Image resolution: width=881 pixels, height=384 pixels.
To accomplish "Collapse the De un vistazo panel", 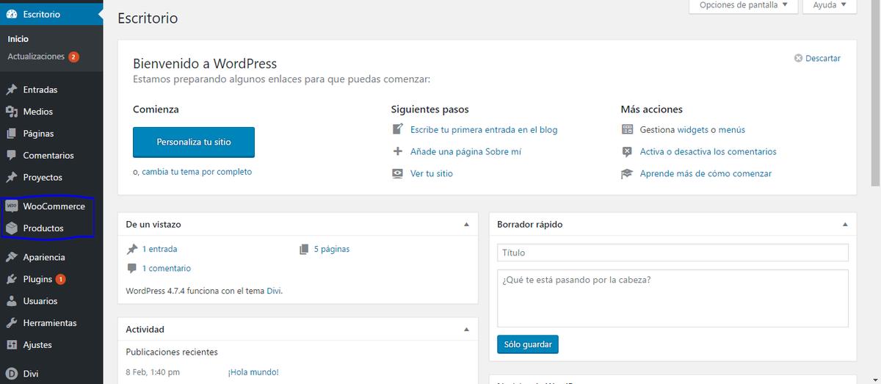I will click(x=466, y=224).
